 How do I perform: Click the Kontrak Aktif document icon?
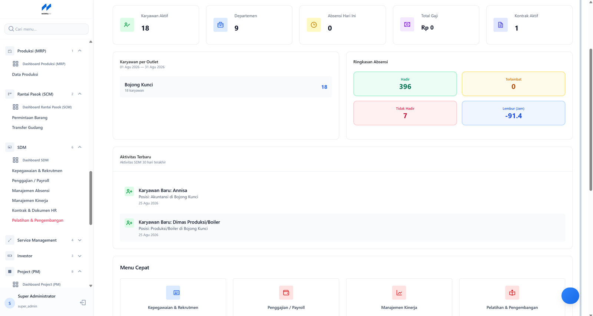pyautogui.click(x=501, y=25)
